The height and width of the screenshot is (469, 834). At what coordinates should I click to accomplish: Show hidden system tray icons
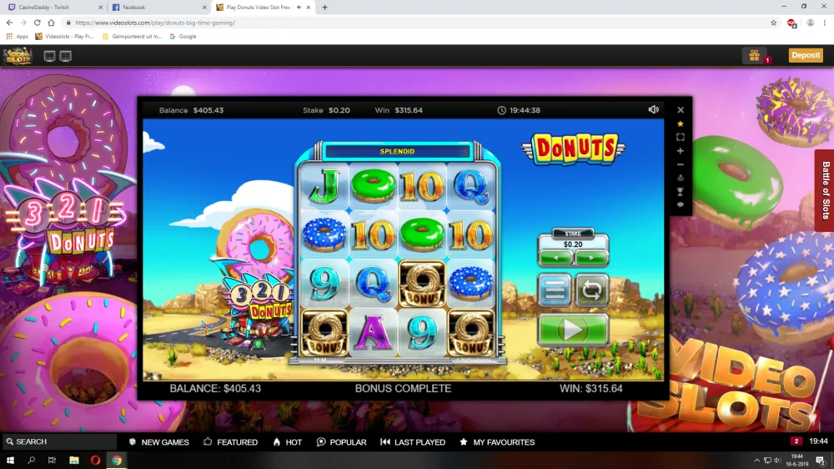click(x=757, y=461)
